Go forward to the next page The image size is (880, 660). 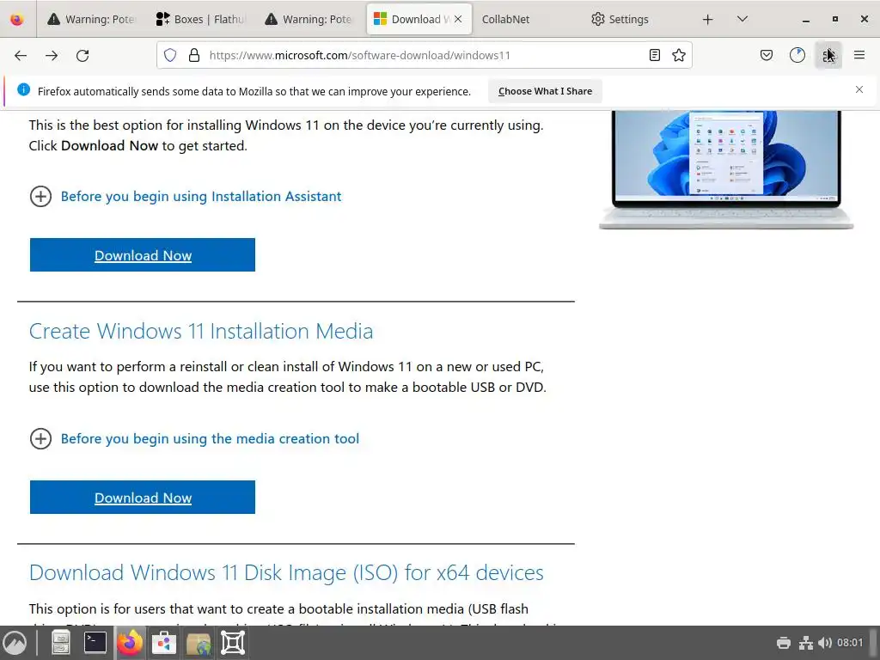point(52,55)
